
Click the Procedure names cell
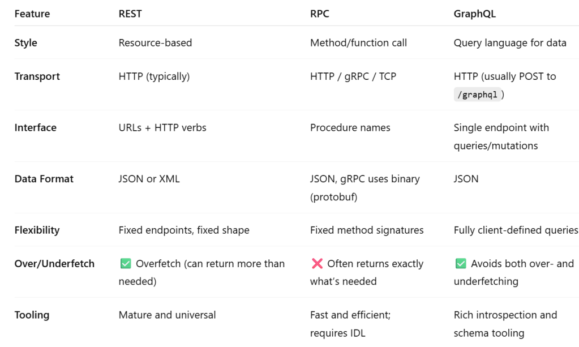point(350,128)
